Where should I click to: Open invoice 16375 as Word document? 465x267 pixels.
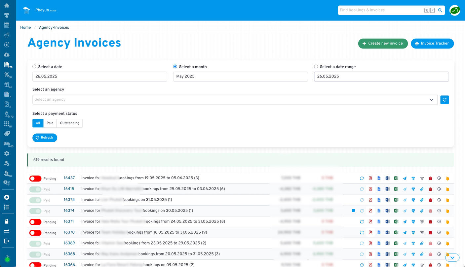click(388, 200)
